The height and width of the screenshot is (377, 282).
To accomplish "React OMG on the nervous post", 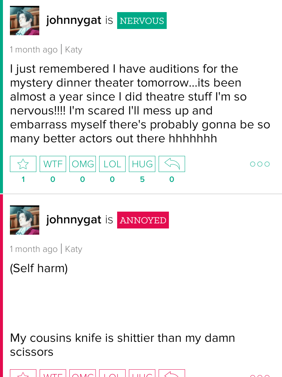I will tap(83, 164).
